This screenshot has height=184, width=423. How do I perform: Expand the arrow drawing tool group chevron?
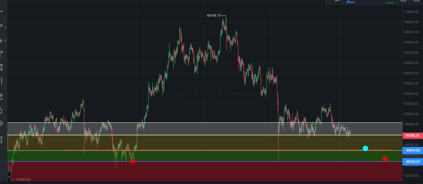pos(6,41)
